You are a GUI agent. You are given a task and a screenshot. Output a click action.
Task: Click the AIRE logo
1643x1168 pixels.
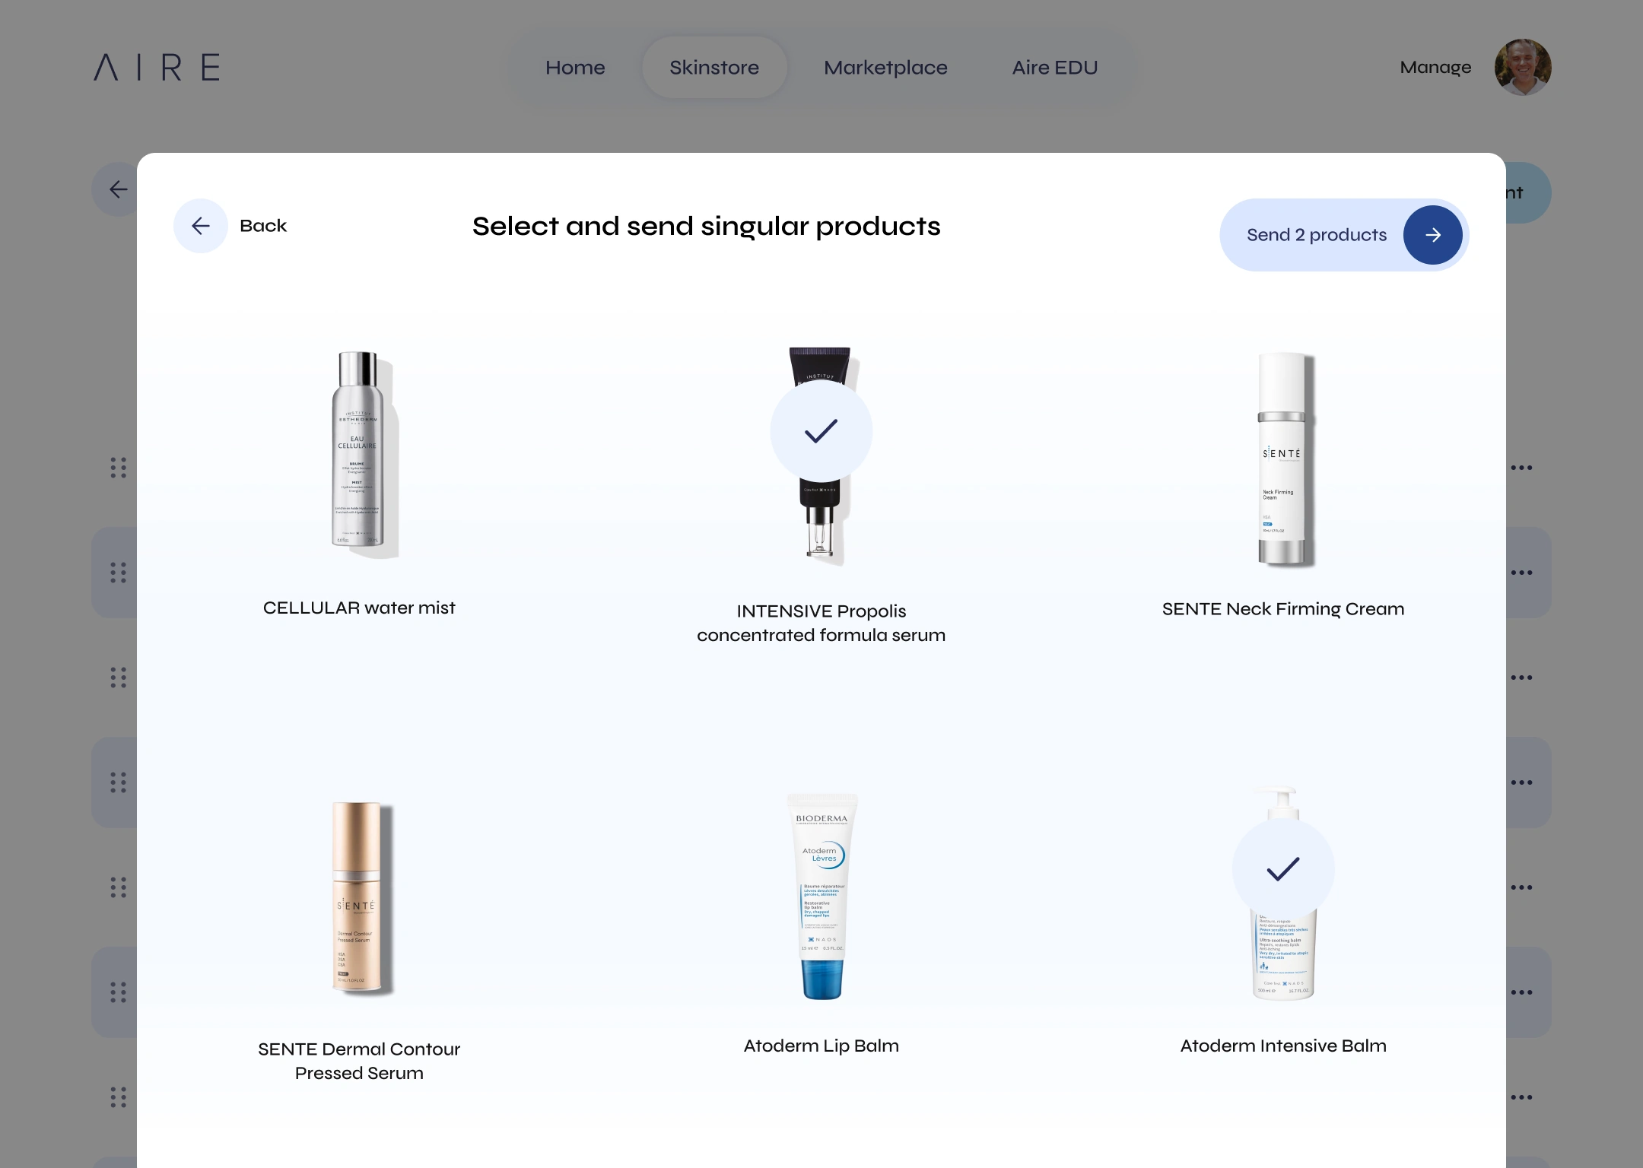click(x=157, y=67)
